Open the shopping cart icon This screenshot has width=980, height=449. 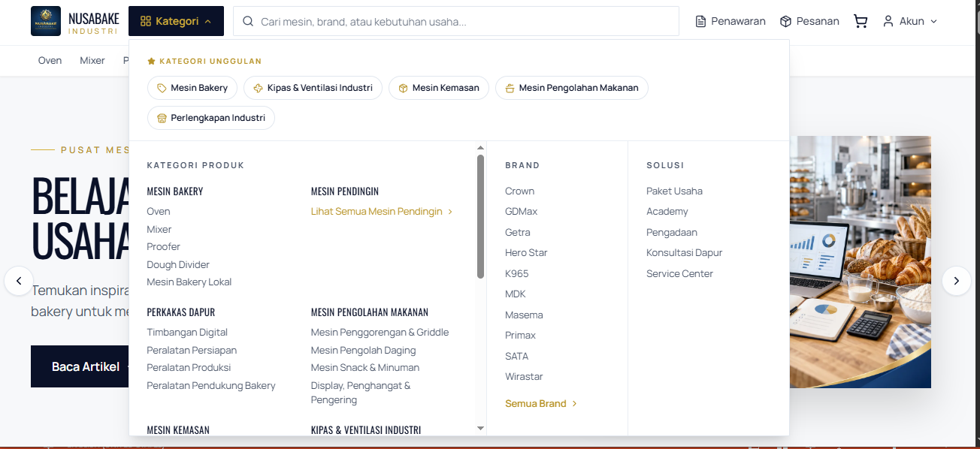861,21
